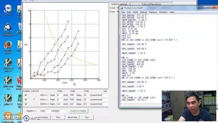
Task: Switch to the Graphics settings tab
Action: point(119,4)
